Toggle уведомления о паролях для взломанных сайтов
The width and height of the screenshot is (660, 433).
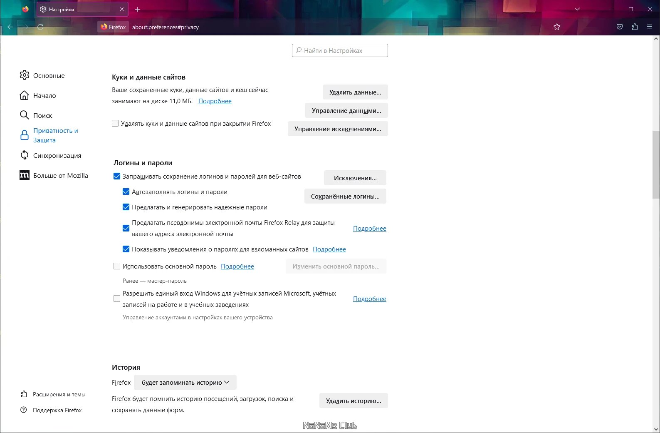[x=126, y=249]
